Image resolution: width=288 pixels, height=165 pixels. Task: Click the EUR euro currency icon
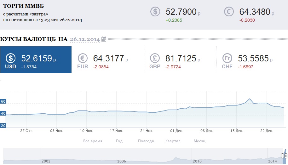pos(83,58)
